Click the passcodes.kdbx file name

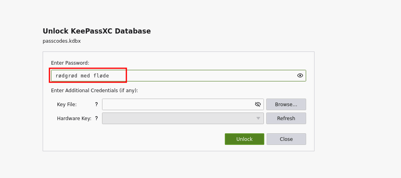coord(62,41)
